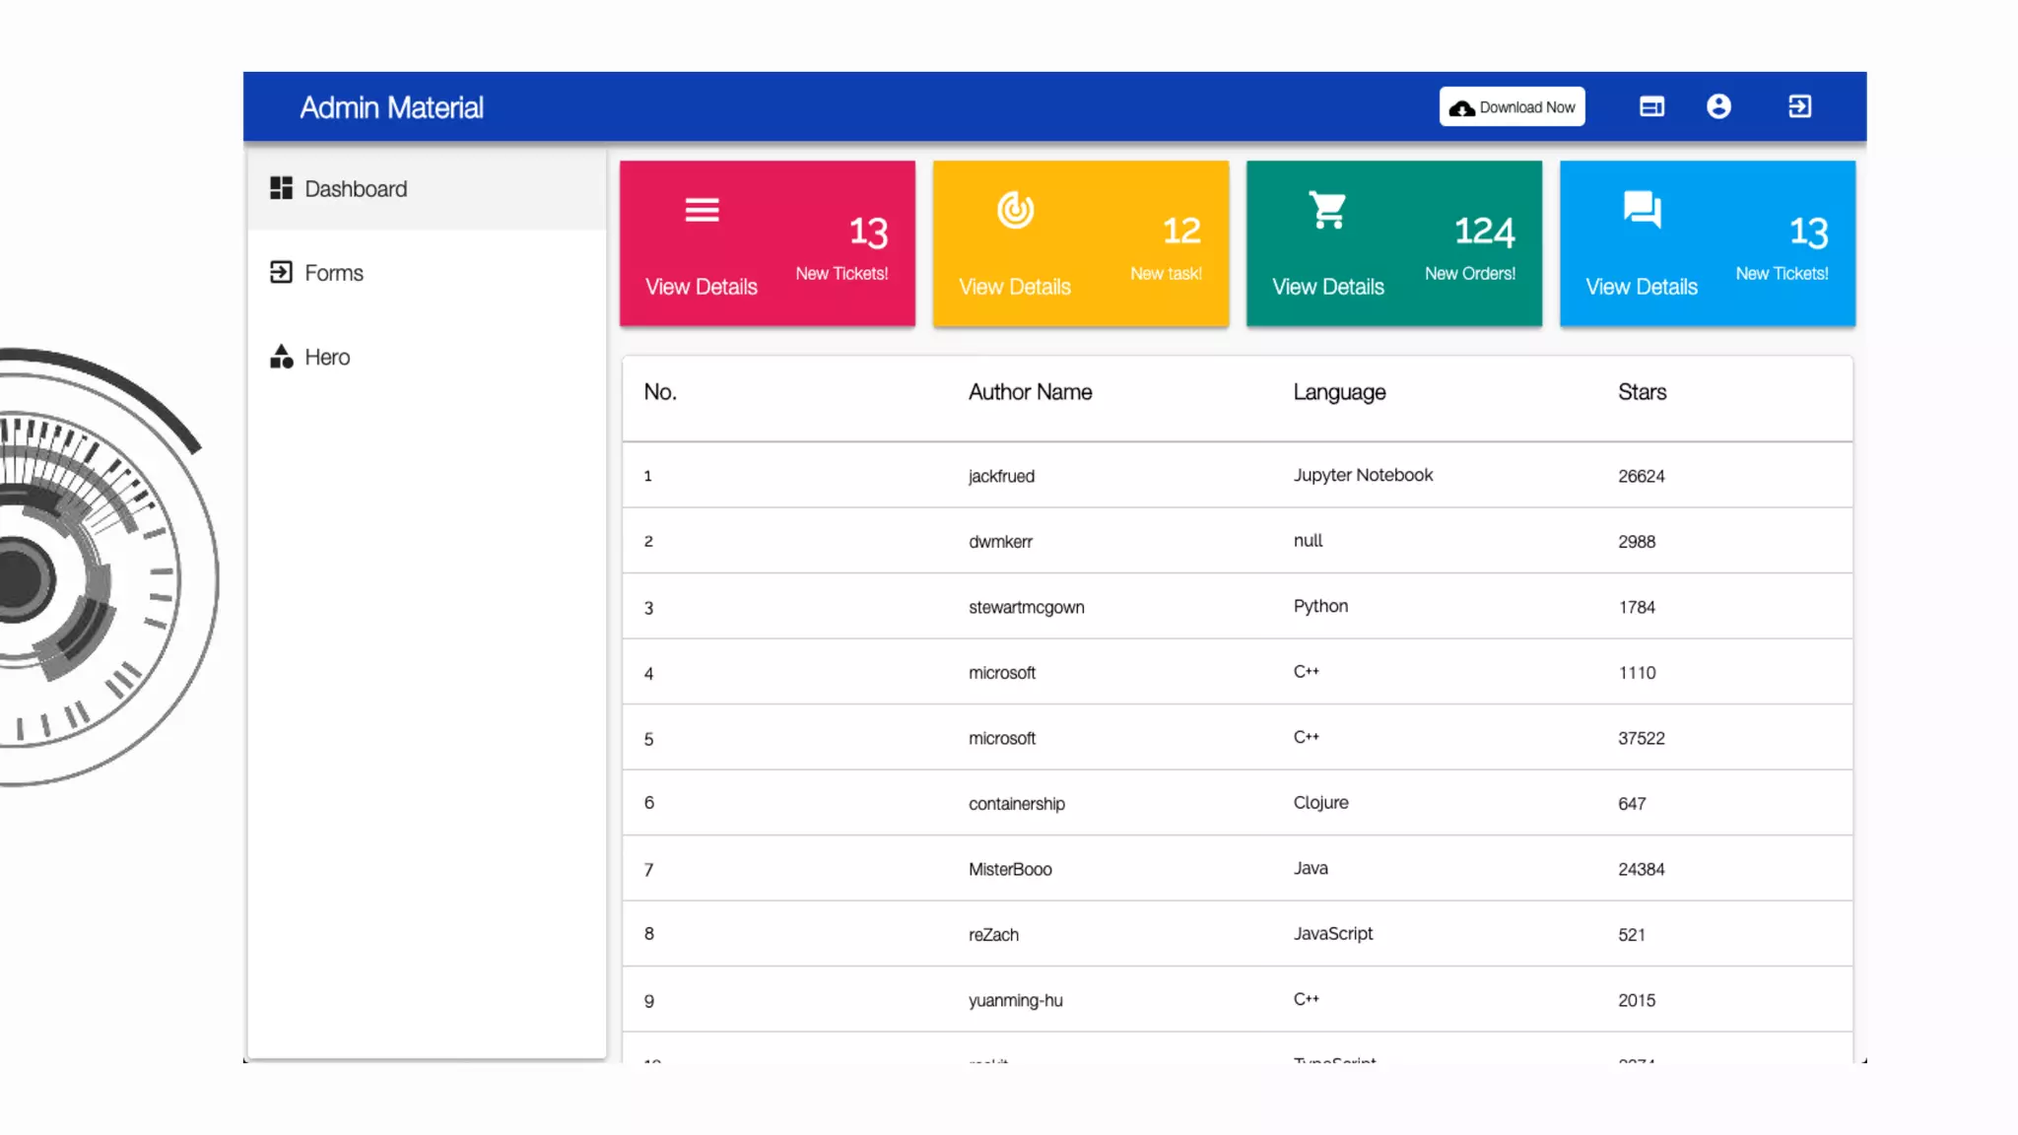Click the chat bubbles icon on blue card
The height and width of the screenshot is (1135, 2018).
(1642, 210)
